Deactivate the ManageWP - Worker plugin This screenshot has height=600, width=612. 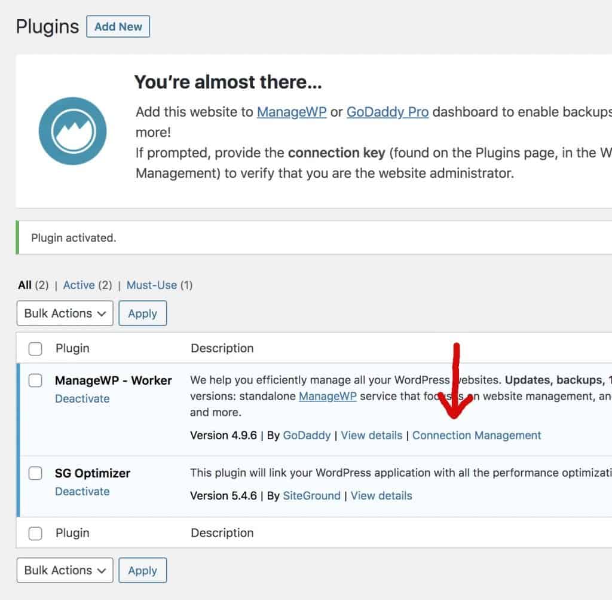pos(82,399)
